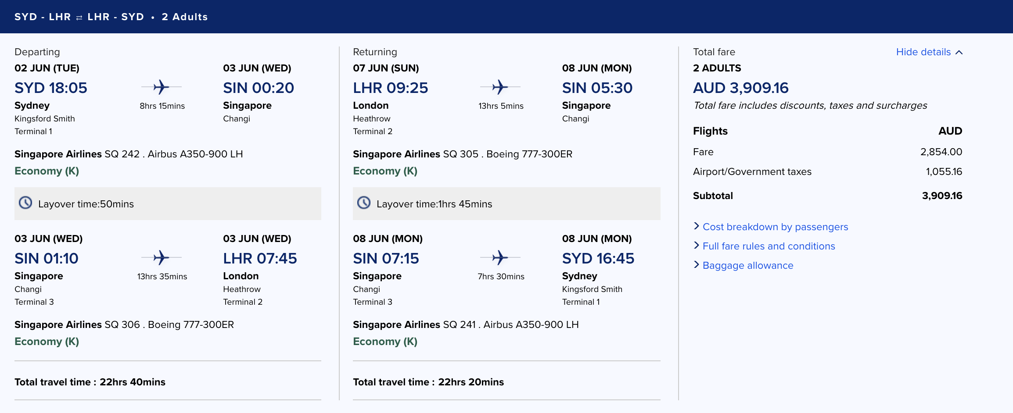
Task: Click the chevron beside Baggage allowance
Action: click(x=697, y=265)
